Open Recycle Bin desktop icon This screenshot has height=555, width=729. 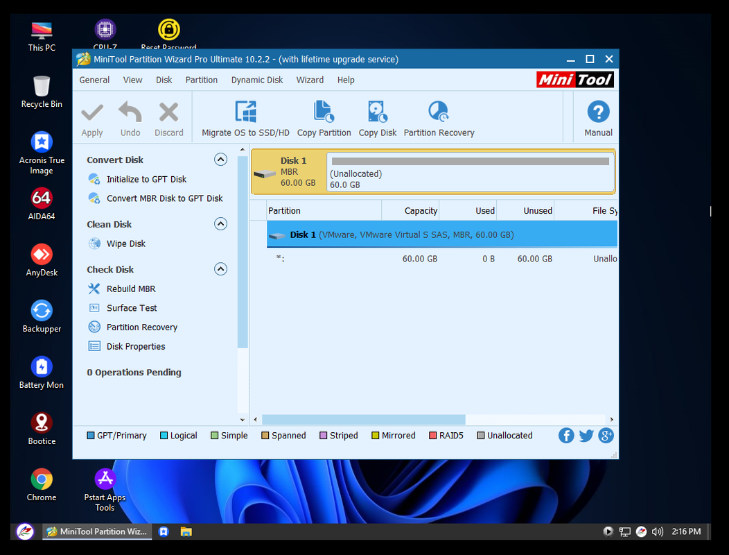(x=42, y=92)
